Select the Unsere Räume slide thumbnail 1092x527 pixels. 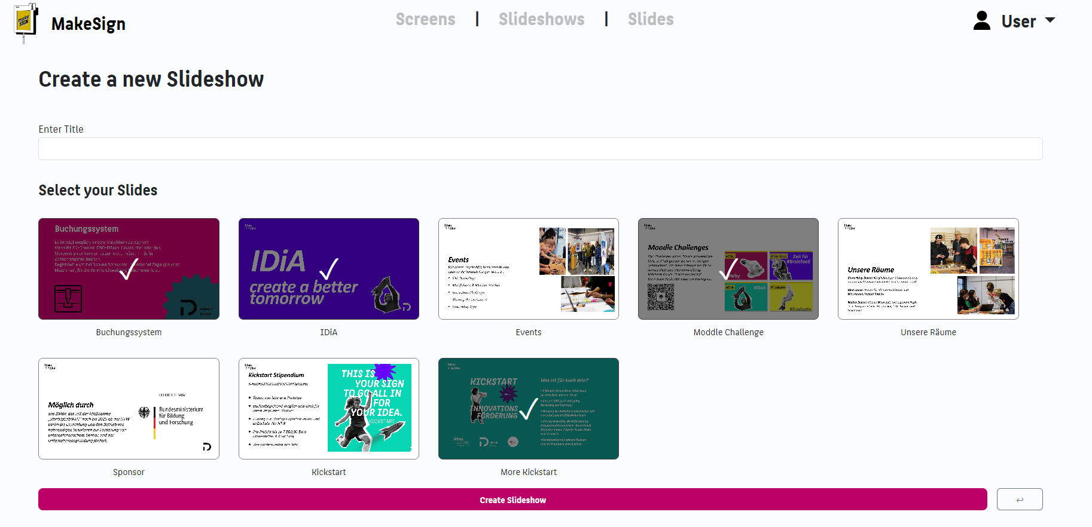point(928,269)
